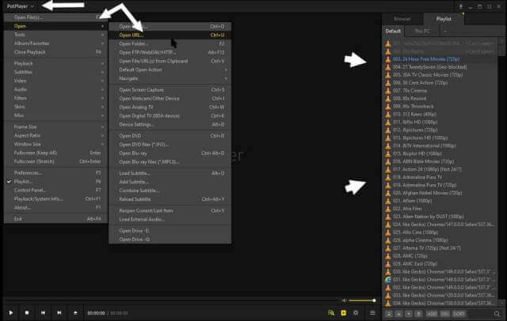The image size is (507, 321).
Task: Mute audio via the speaker icon
Action: pyautogui.click(x=344, y=300)
